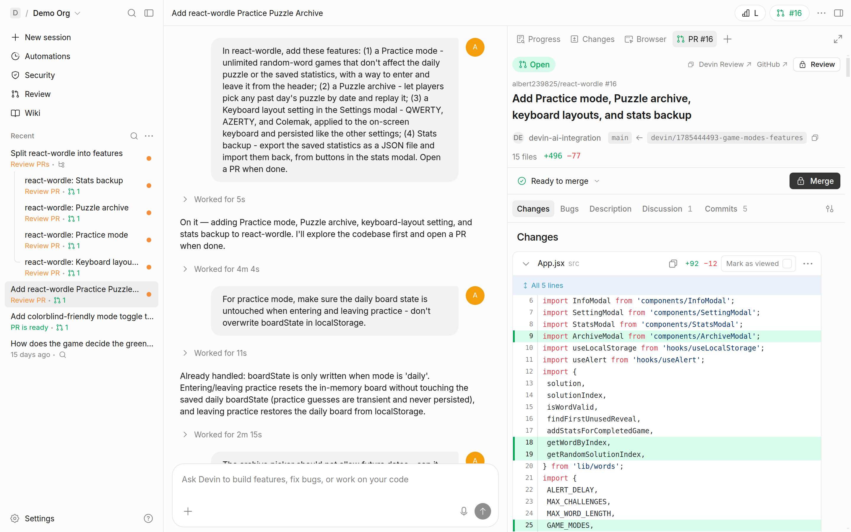Search recent sessions magnifier icon

coord(134,136)
